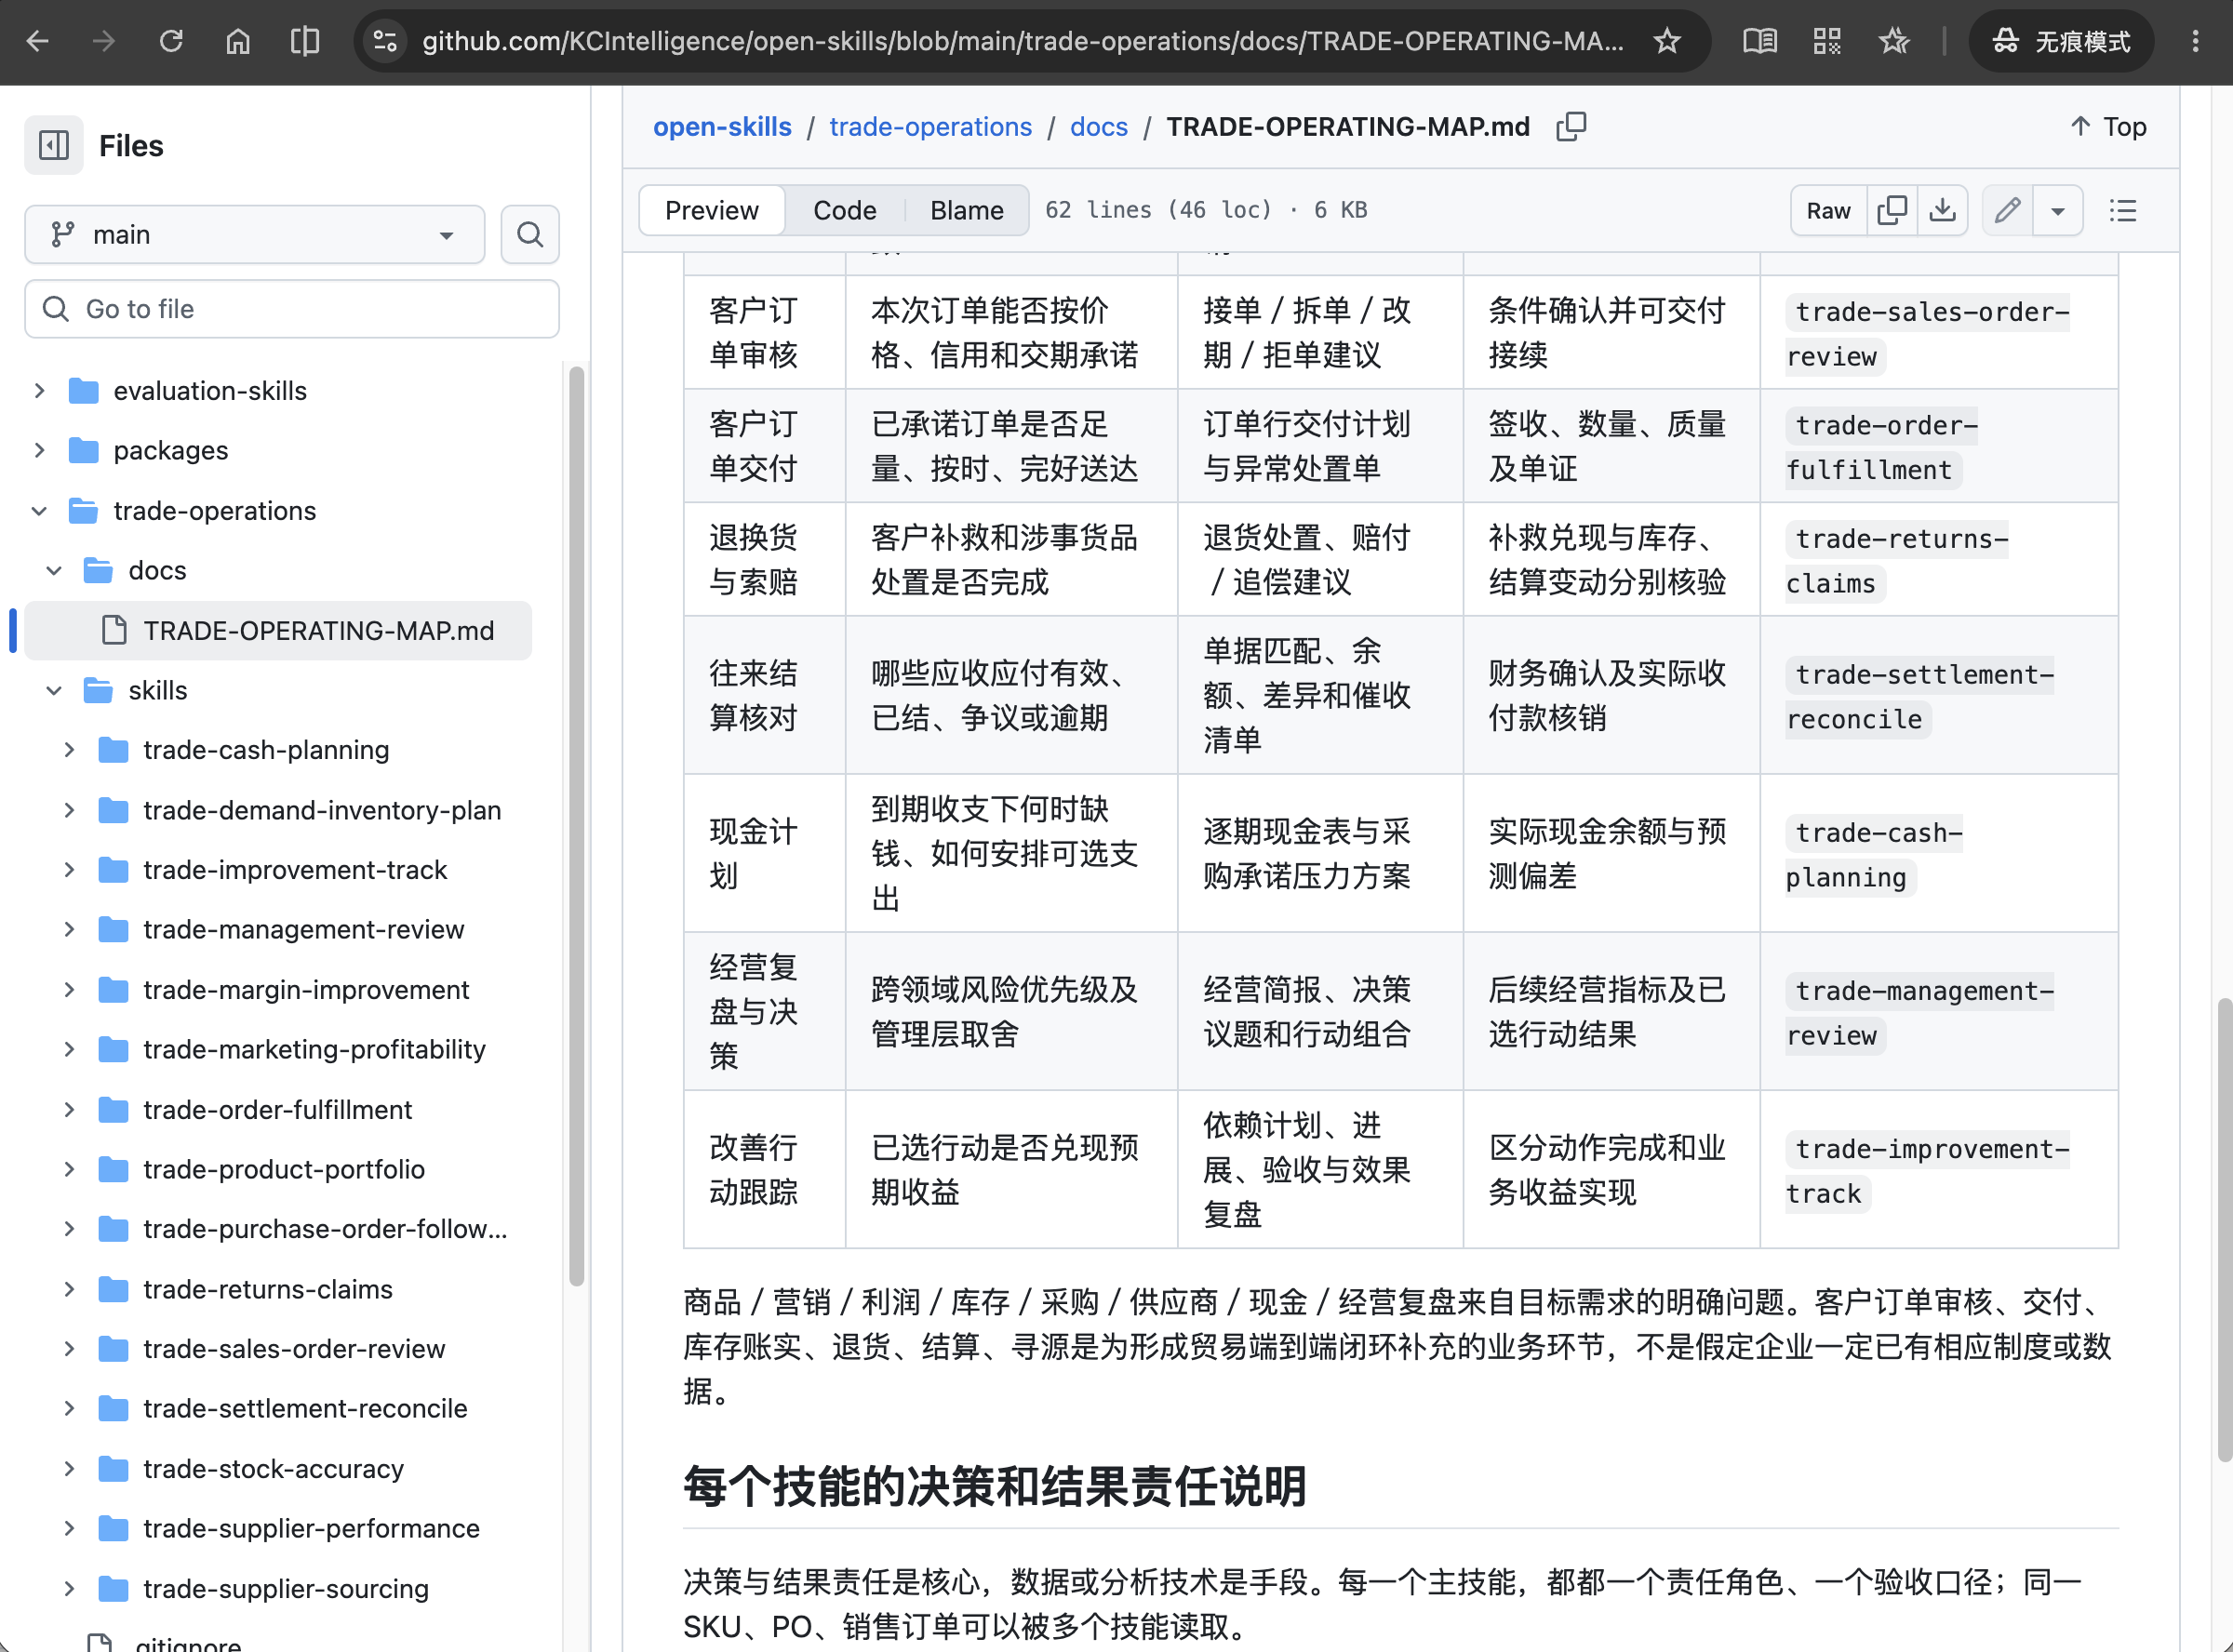Image resolution: width=2233 pixels, height=1652 pixels.
Task: Open the outline list icon
Action: pos(2123,210)
